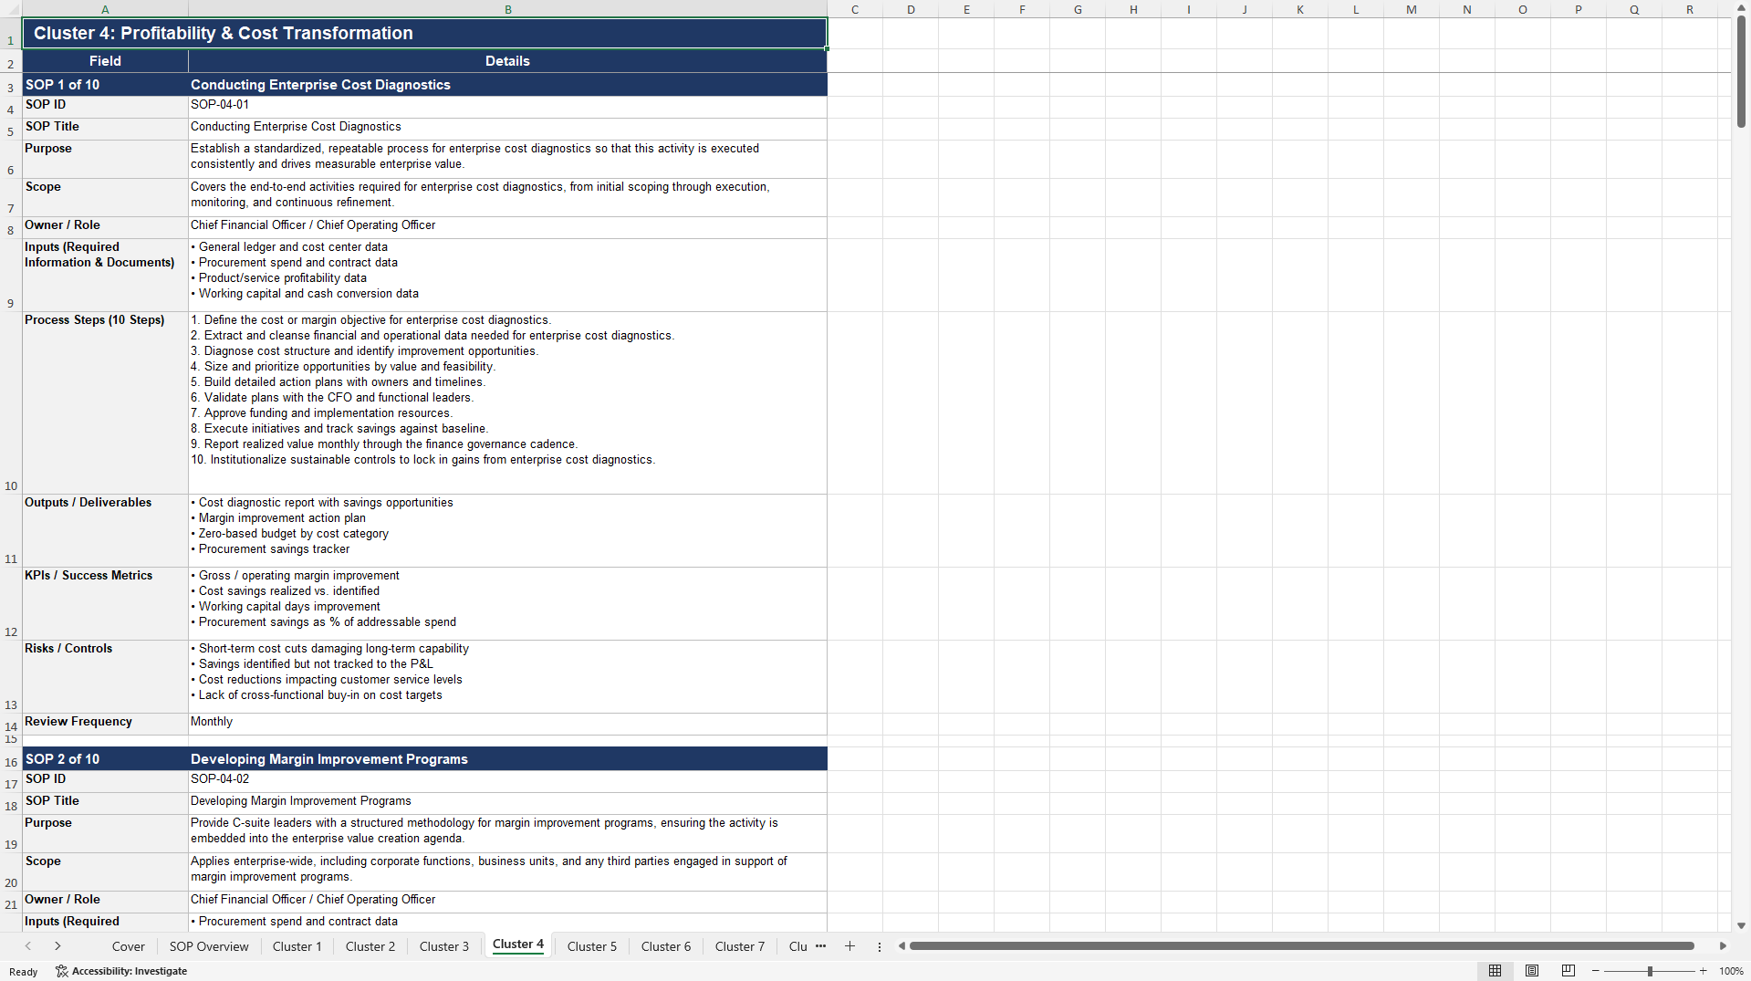This screenshot has height=981, width=1751.
Task: Show more hidden sheet tabs ellipsis
Action: pos(820,946)
